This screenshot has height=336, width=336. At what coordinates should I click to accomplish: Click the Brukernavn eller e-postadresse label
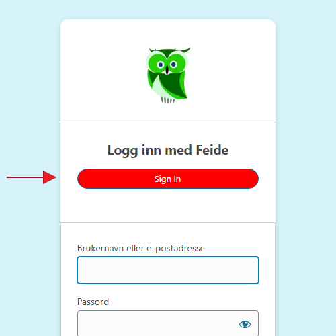pyautogui.click(x=141, y=249)
